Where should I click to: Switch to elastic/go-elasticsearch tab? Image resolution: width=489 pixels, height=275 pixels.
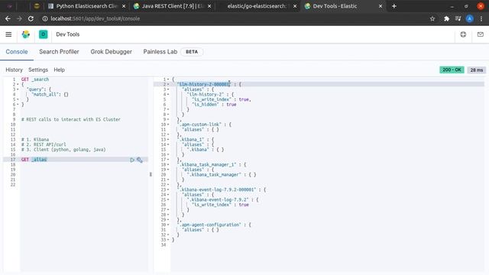click(257, 6)
